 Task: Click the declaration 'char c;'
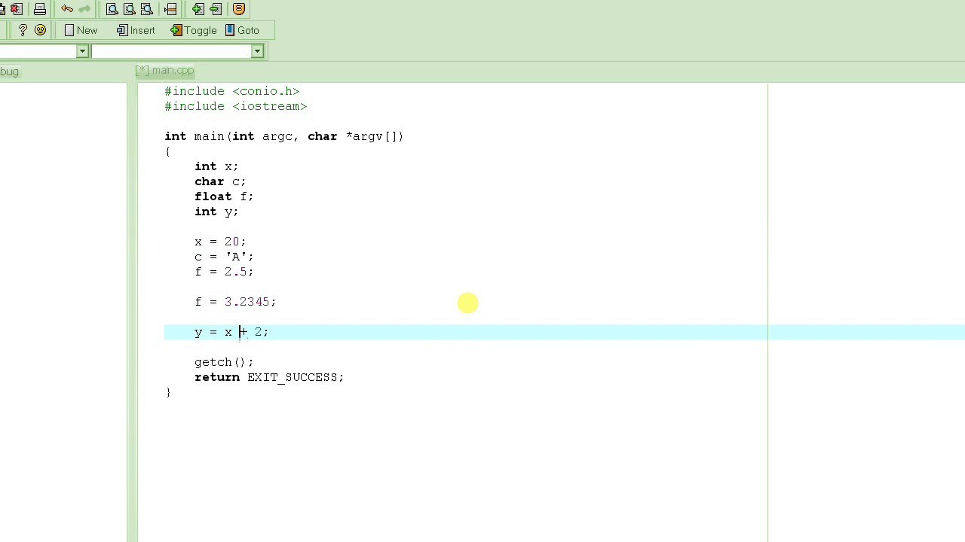[x=220, y=181]
